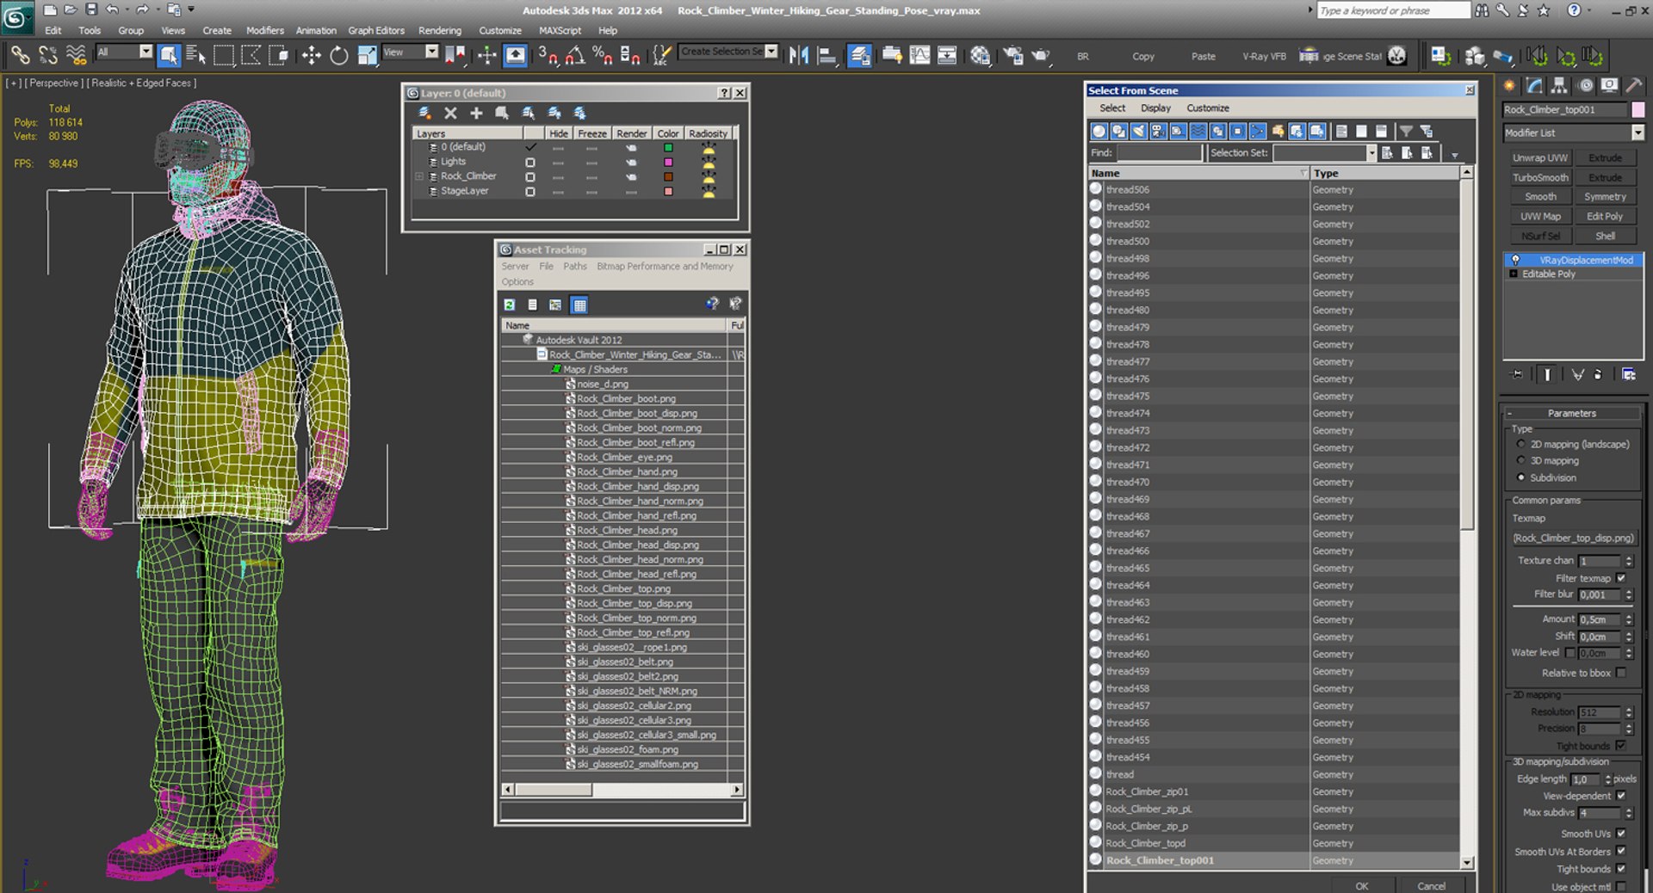Expand the Rock_Climber layer
Image resolution: width=1653 pixels, height=893 pixels.
pos(420,176)
